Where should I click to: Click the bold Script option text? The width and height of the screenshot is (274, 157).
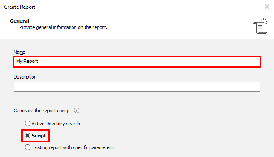tap(39, 136)
